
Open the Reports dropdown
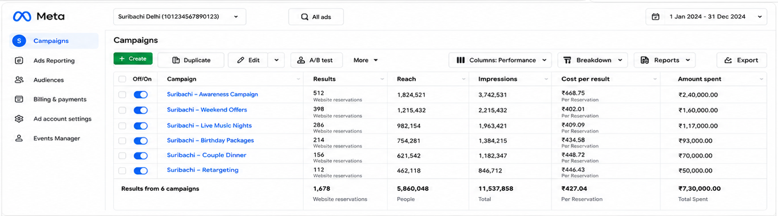665,60
